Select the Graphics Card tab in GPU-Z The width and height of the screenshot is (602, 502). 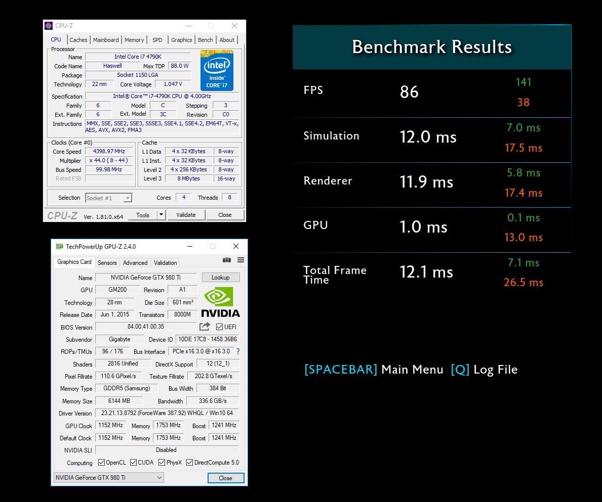74,262
